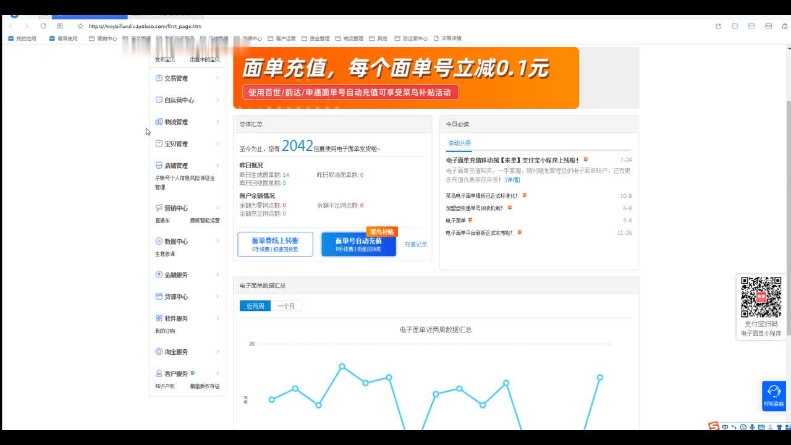The image size is (791, 445).
Task: Click the 数据中心 sidebar icon
Action: click(159, 242)
